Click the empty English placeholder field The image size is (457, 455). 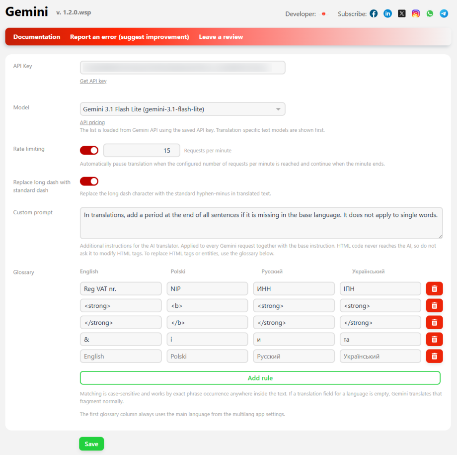pos(121,357)
